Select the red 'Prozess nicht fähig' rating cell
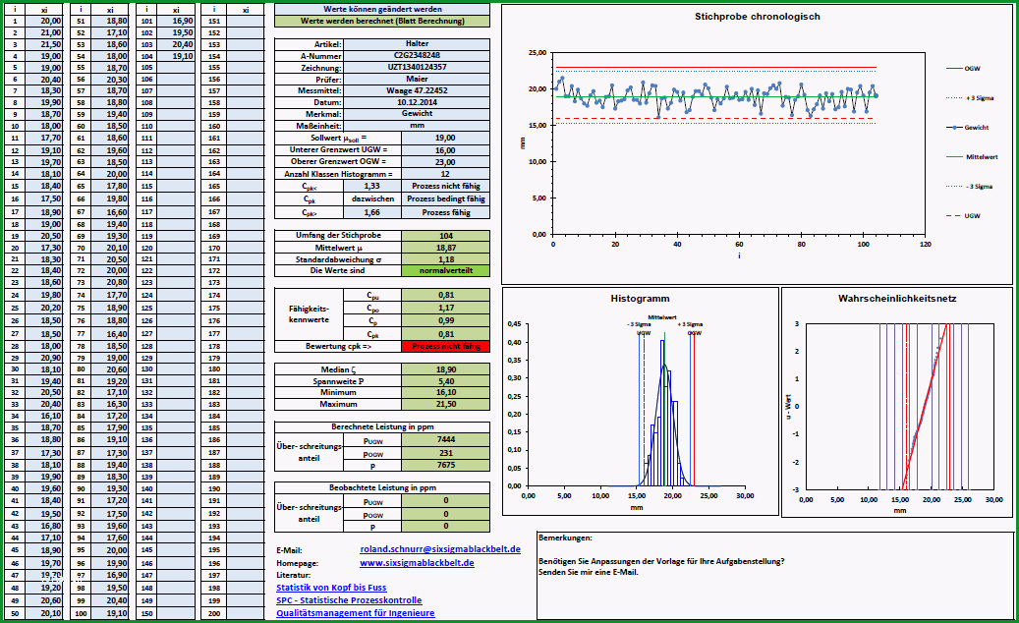 [446, 346]
